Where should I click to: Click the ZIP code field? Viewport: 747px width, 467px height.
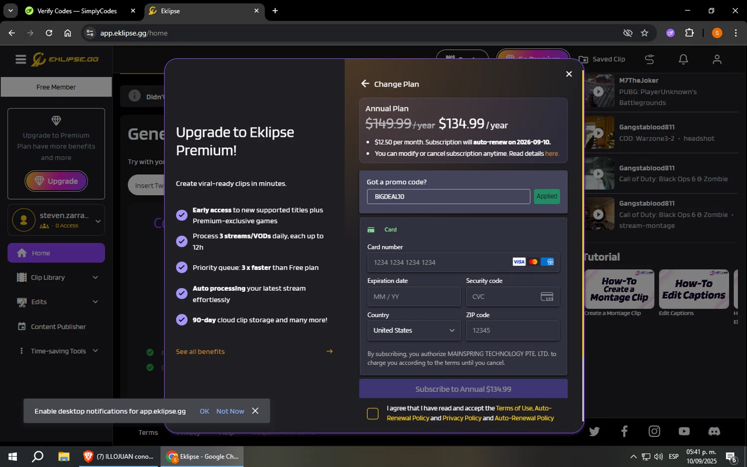coord(512,331)
